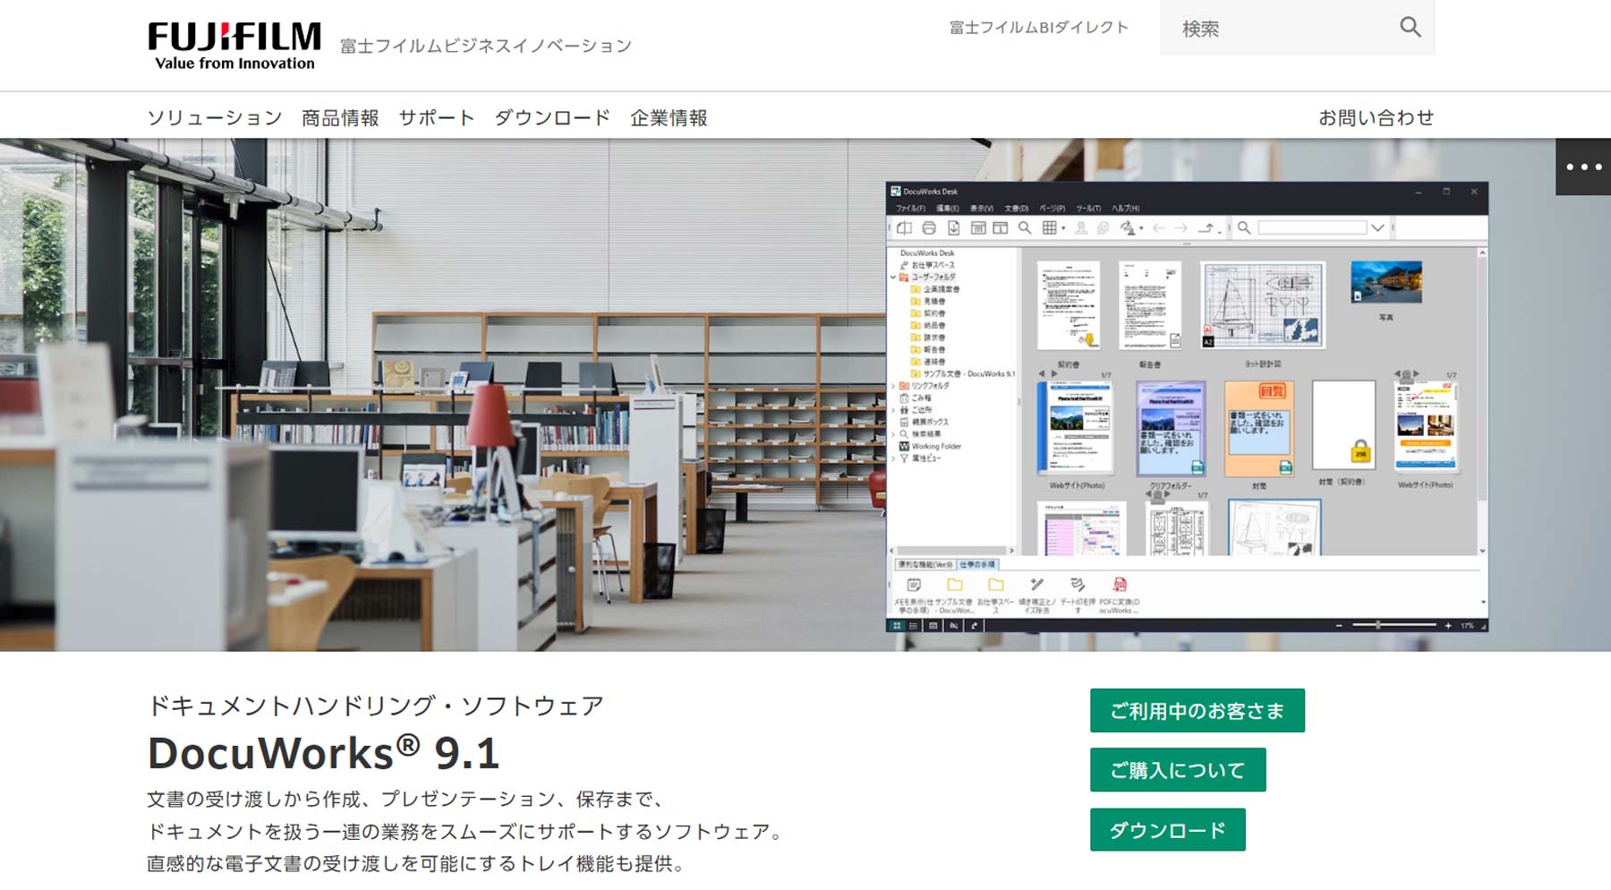The width and height of the screenshot is (1611, 890).
Task: Adjust the DocuWorks zoom slider handle
Action: [1377, 625]
